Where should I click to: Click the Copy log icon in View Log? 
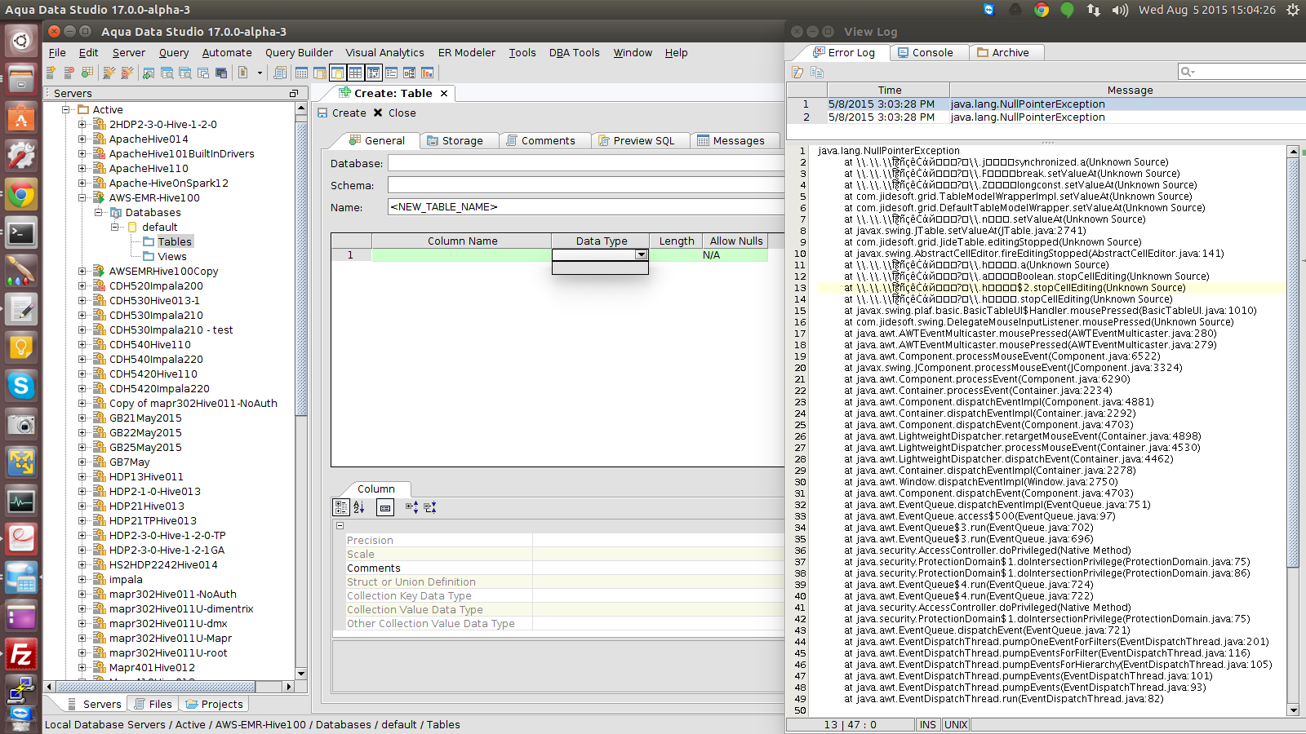pos(816,73)
